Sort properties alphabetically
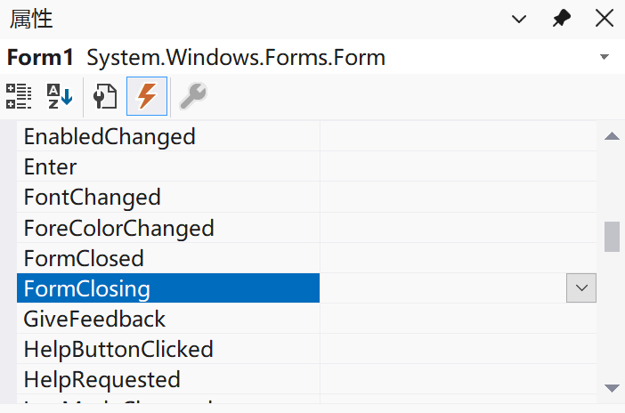This screenshot has width=625, height=413. pyautogui.click(x=59, y=96)
